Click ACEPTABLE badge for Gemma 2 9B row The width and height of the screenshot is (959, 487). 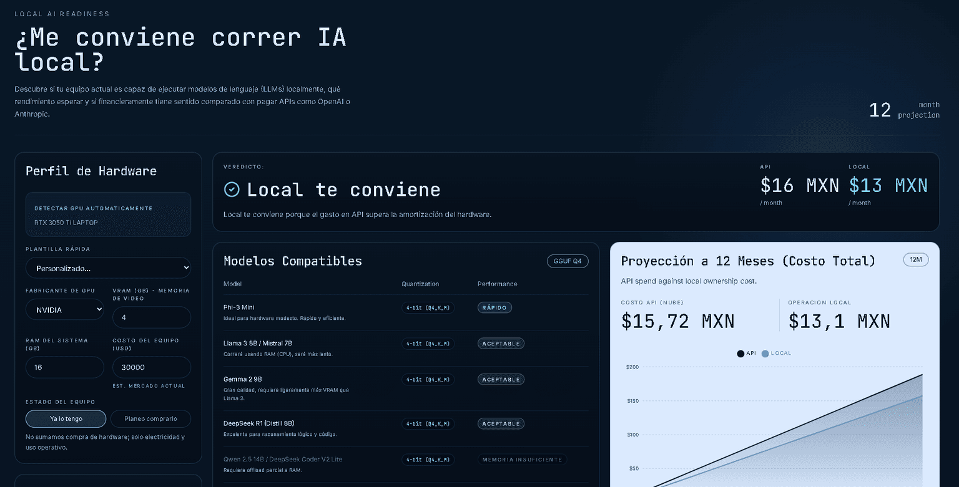501,379
